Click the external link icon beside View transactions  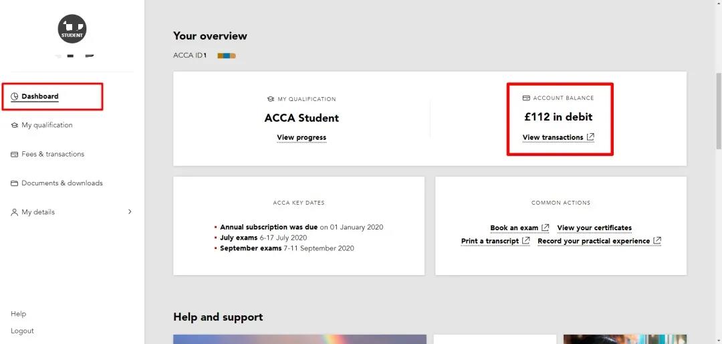pos(590,137)
